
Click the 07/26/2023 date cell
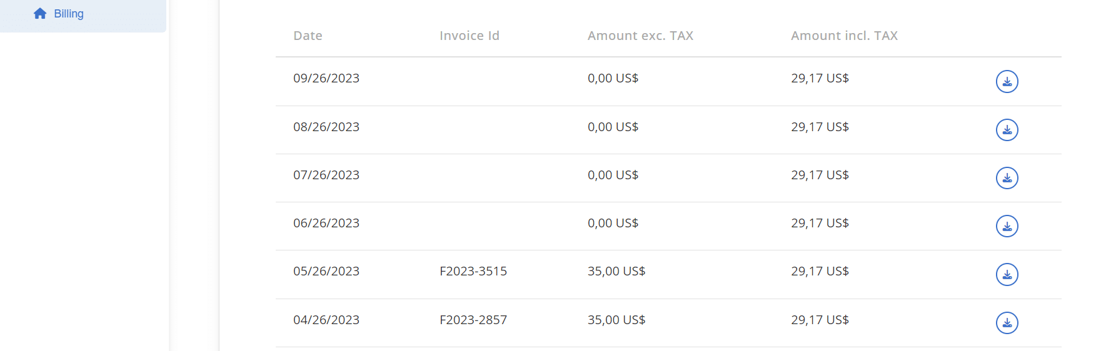326,175
